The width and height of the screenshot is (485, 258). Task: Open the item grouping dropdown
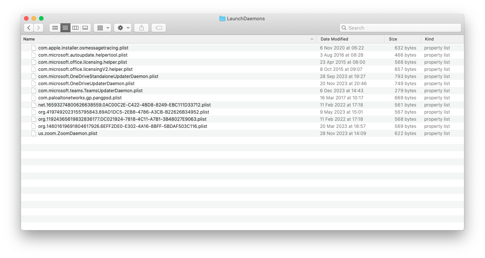tap(102, 27)
